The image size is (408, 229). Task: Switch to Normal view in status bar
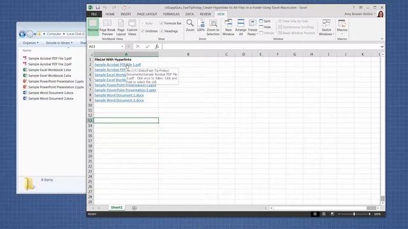315,214
